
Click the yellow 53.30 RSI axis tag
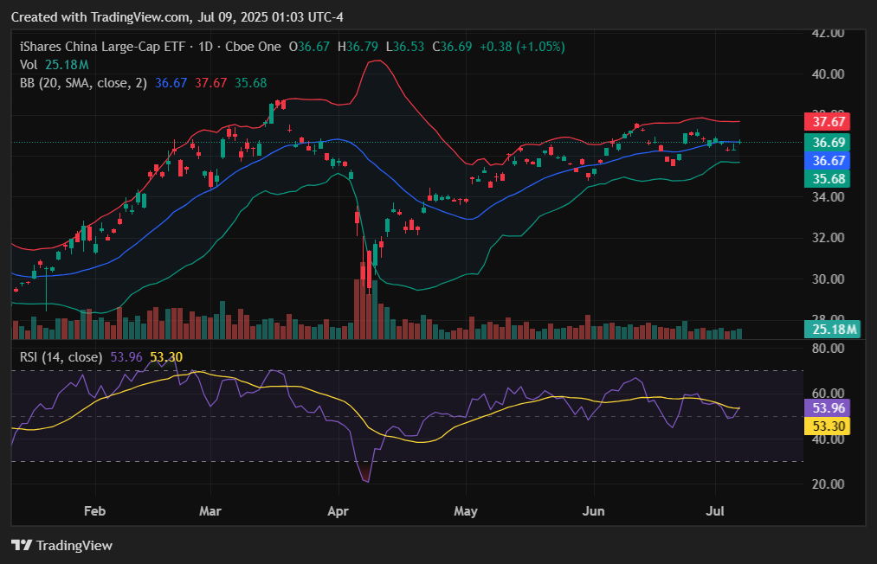click(828, 426)
